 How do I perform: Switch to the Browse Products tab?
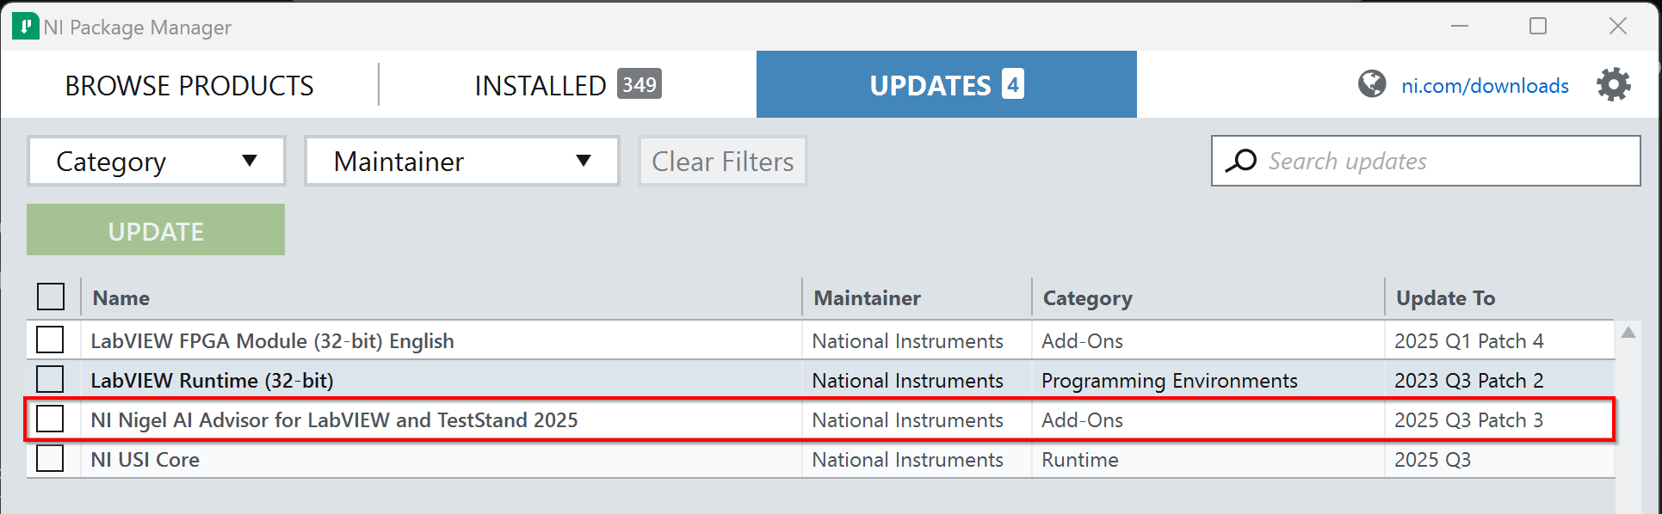[189, 85]
